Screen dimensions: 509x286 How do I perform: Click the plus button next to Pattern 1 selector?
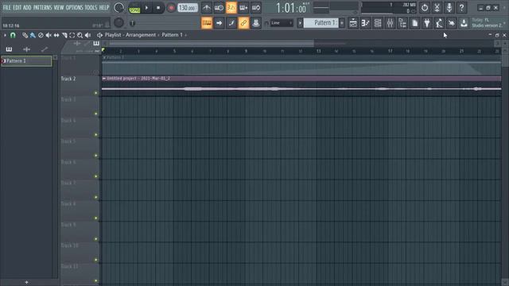[342, 23]
